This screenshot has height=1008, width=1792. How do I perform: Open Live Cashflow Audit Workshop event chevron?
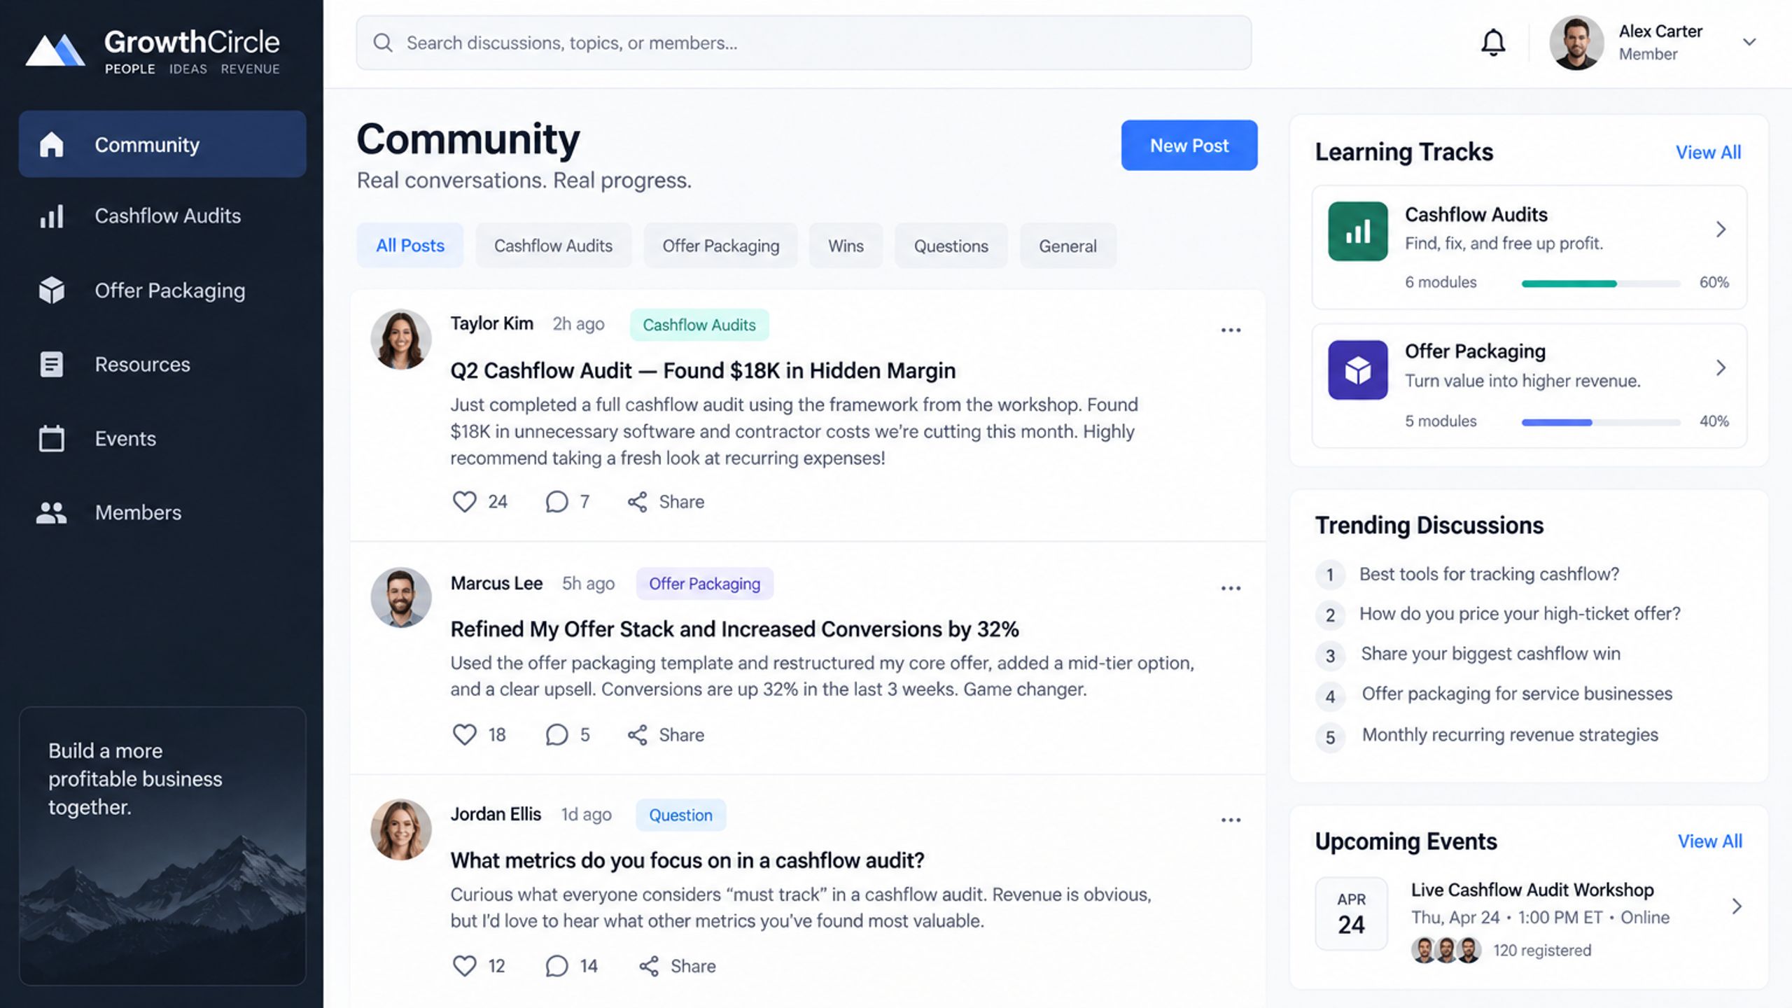(1736, 906)
